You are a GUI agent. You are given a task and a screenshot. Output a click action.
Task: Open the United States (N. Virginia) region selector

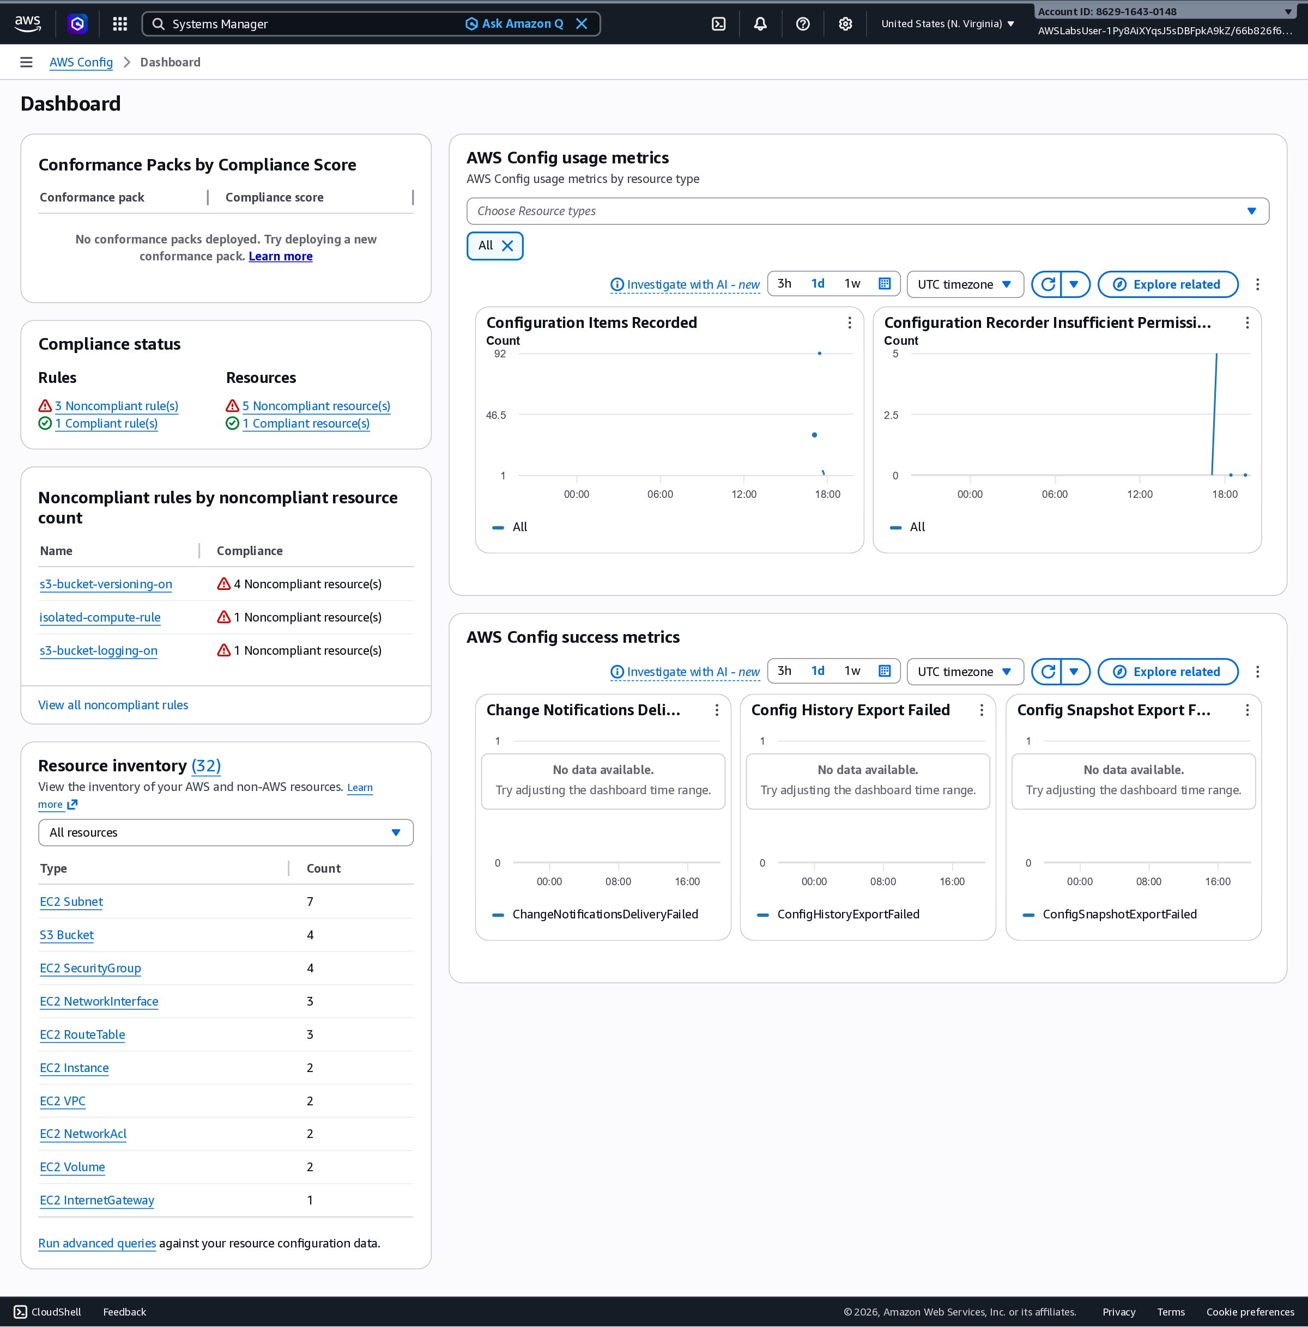[x=948, y=24]
